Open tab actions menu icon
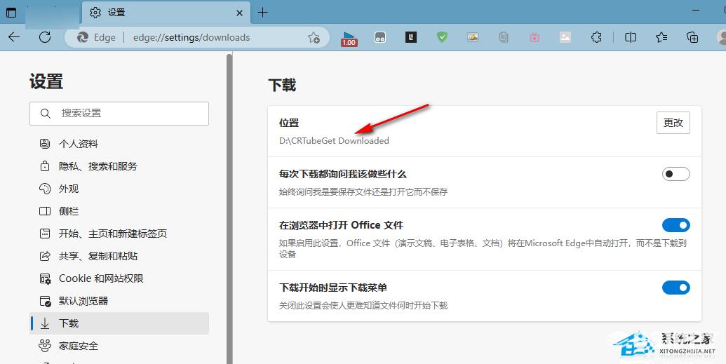The image size is (726, 364). point(11,13)
